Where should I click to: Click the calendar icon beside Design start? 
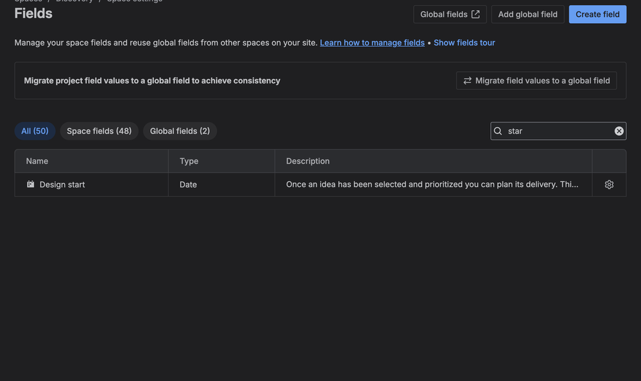(31, 185)
